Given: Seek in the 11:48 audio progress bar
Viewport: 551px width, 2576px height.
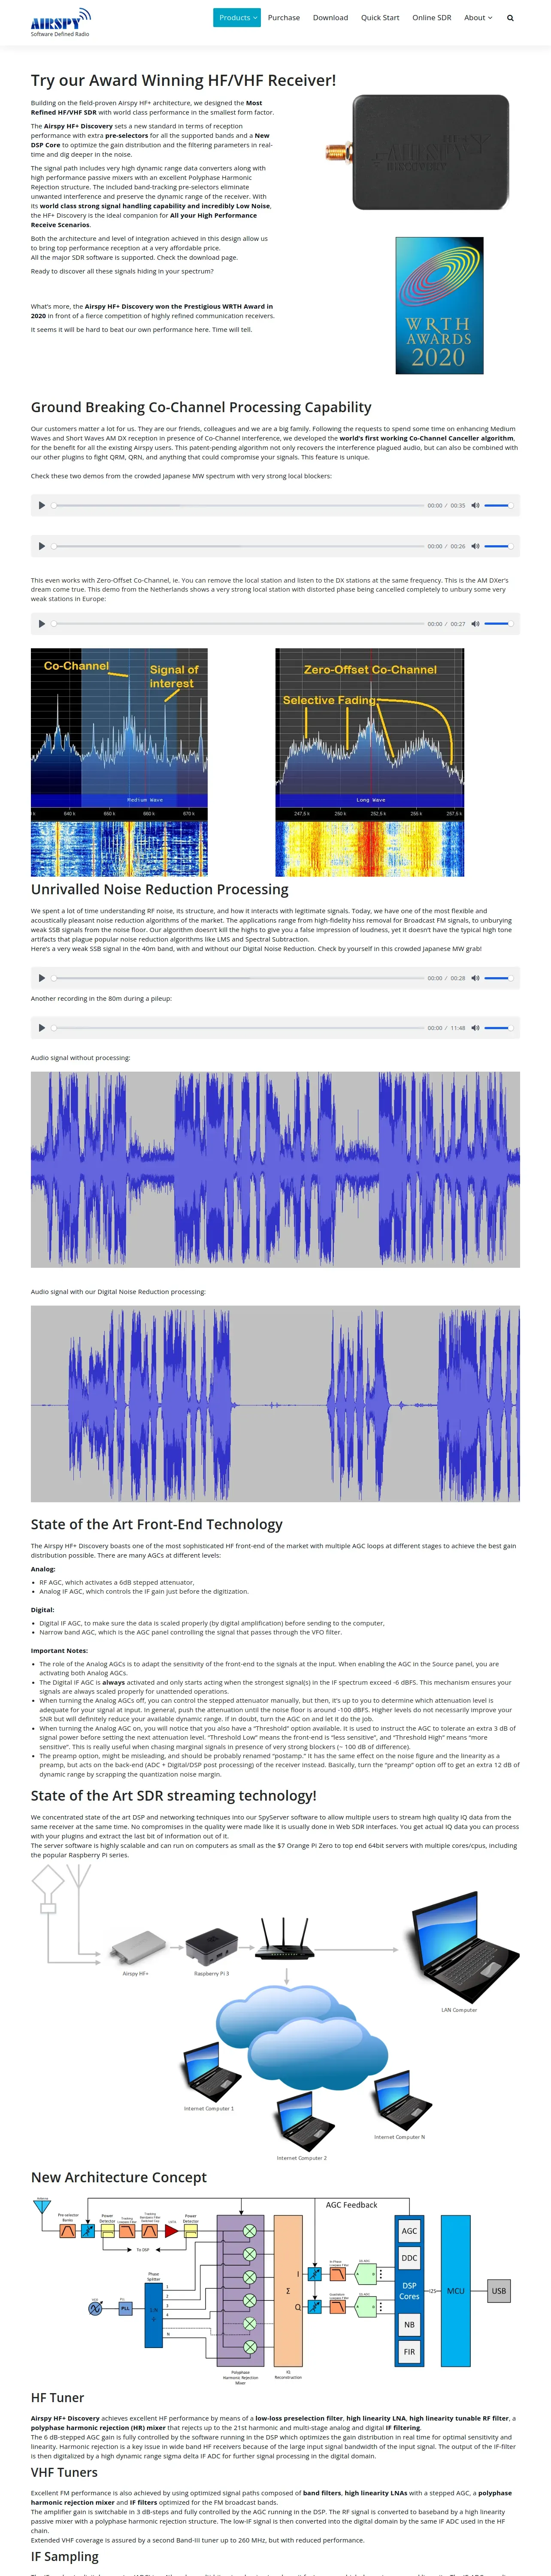Looking at the screenshot, I should coord(238,1028).
